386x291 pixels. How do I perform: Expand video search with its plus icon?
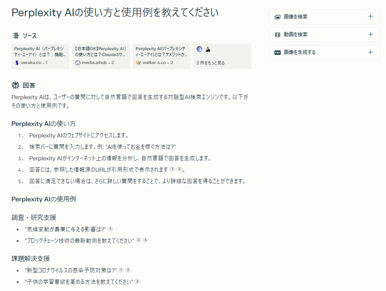(x=370, y=34)
